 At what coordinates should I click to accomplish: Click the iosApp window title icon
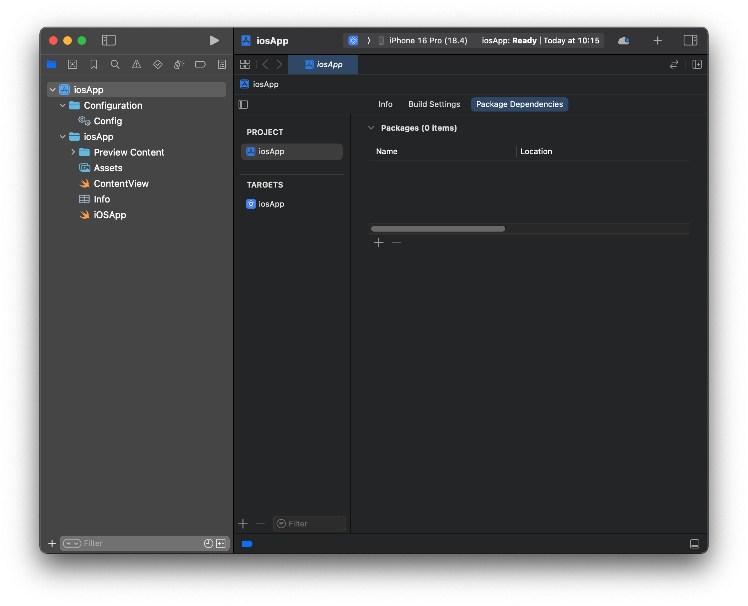[x=246, y=40]
